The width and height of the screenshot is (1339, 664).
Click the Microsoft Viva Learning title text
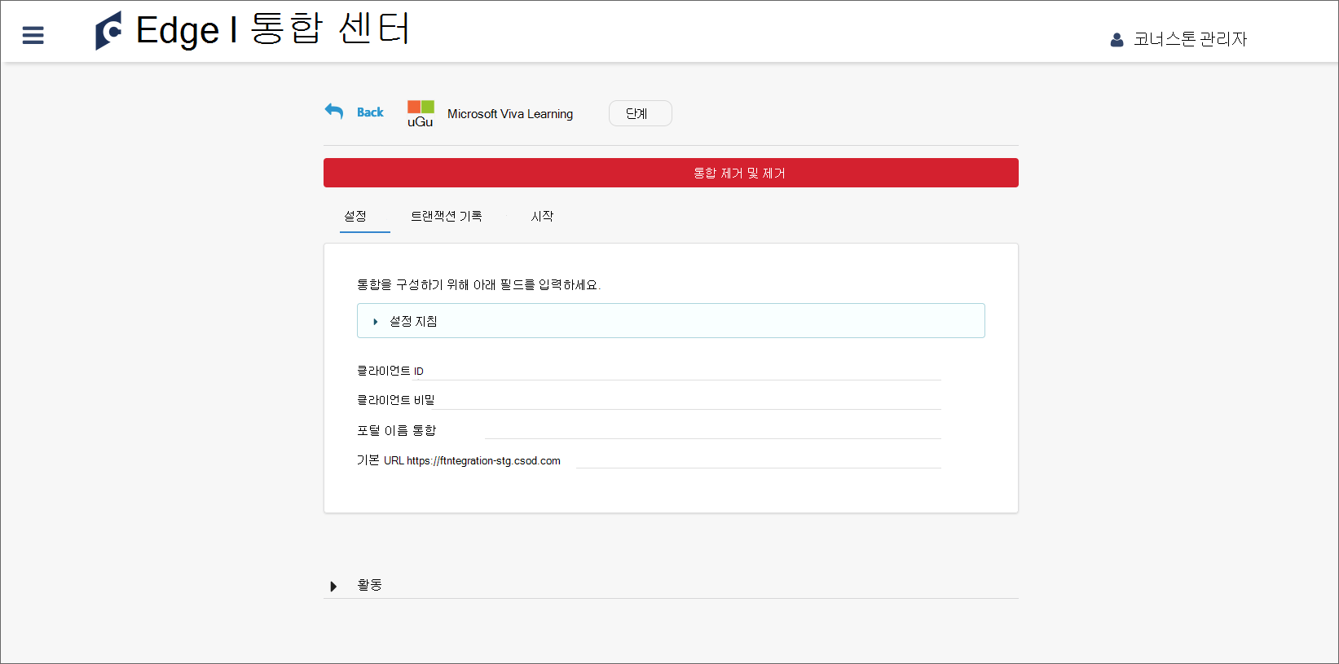[x=510, y=114]
